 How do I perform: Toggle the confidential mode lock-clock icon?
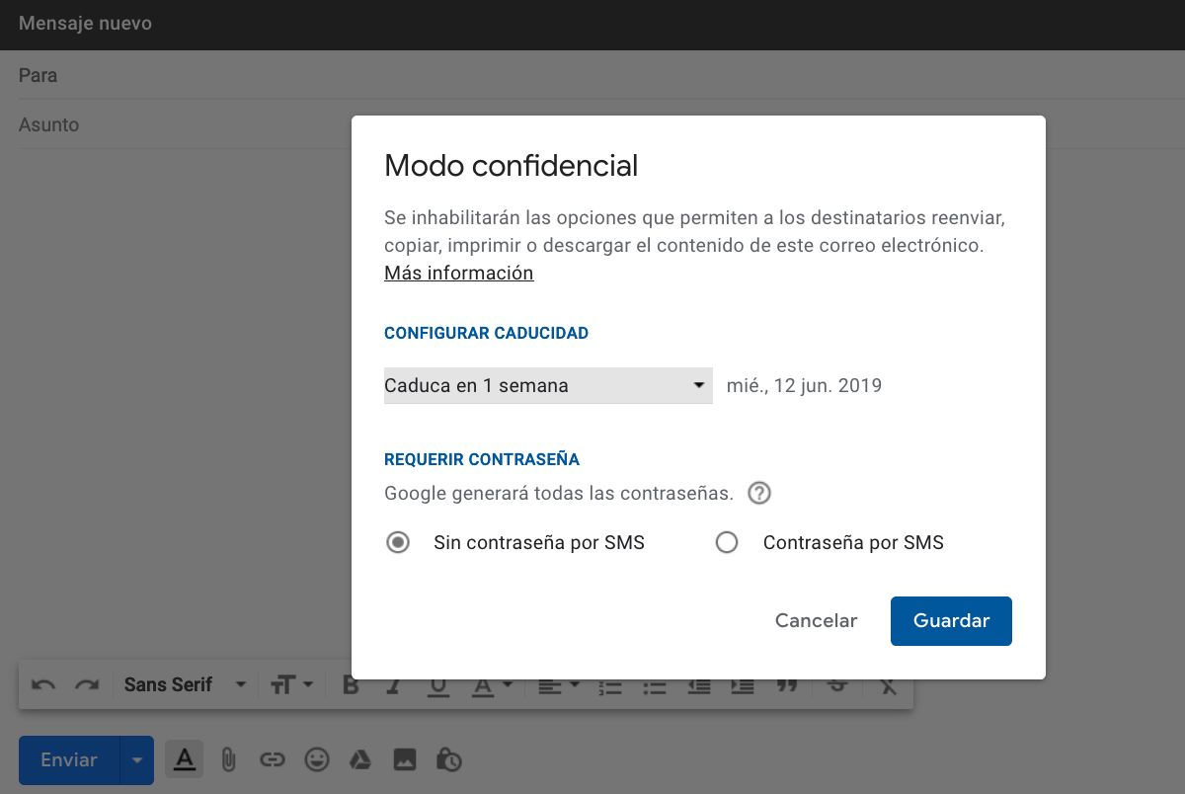click(448, 759)
